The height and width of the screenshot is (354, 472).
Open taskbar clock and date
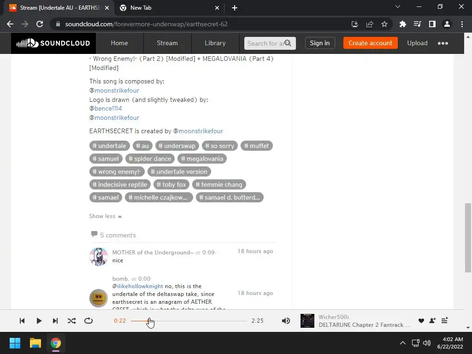(x=450, y=343)
